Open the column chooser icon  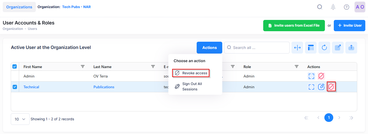pyautogui.click(x=311, y=48)
